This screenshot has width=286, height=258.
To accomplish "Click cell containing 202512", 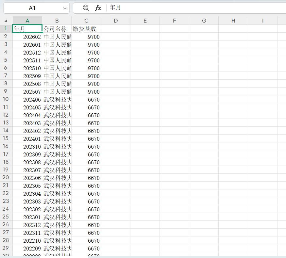I will point(27,52).
